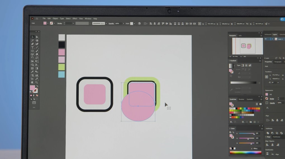The image size is (285, 159).
Task: Click the green swatch beside artboard
Action: [62, 67]
